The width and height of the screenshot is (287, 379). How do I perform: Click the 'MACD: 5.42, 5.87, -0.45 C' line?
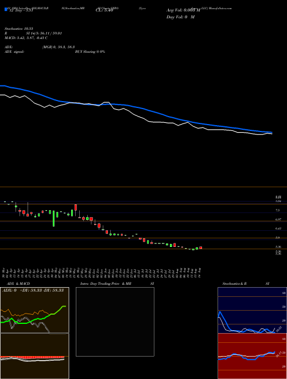click(26, 38)
